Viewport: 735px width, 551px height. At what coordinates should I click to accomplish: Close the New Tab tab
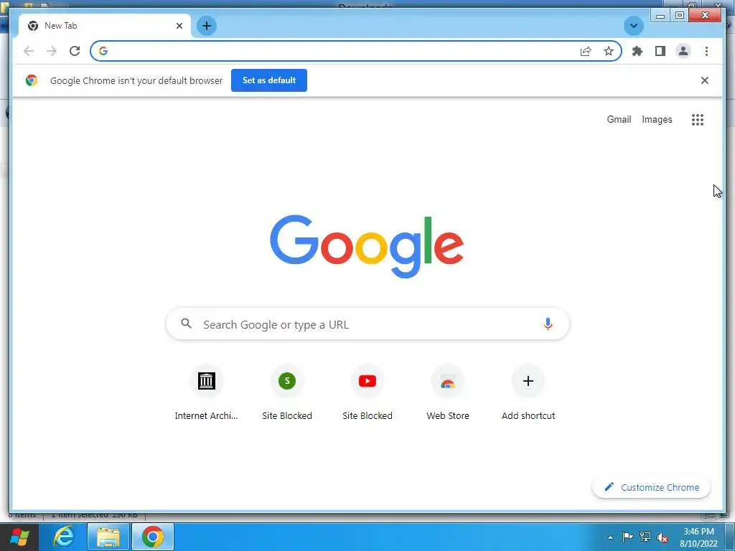pos(179,26)
